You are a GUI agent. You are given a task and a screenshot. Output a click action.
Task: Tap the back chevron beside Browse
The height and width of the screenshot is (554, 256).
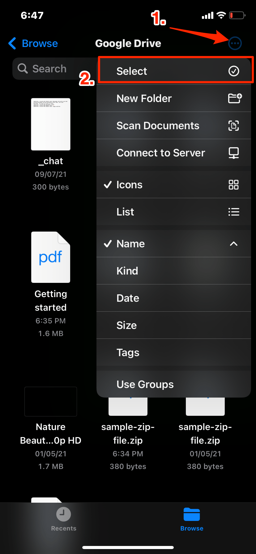point(12,43)
